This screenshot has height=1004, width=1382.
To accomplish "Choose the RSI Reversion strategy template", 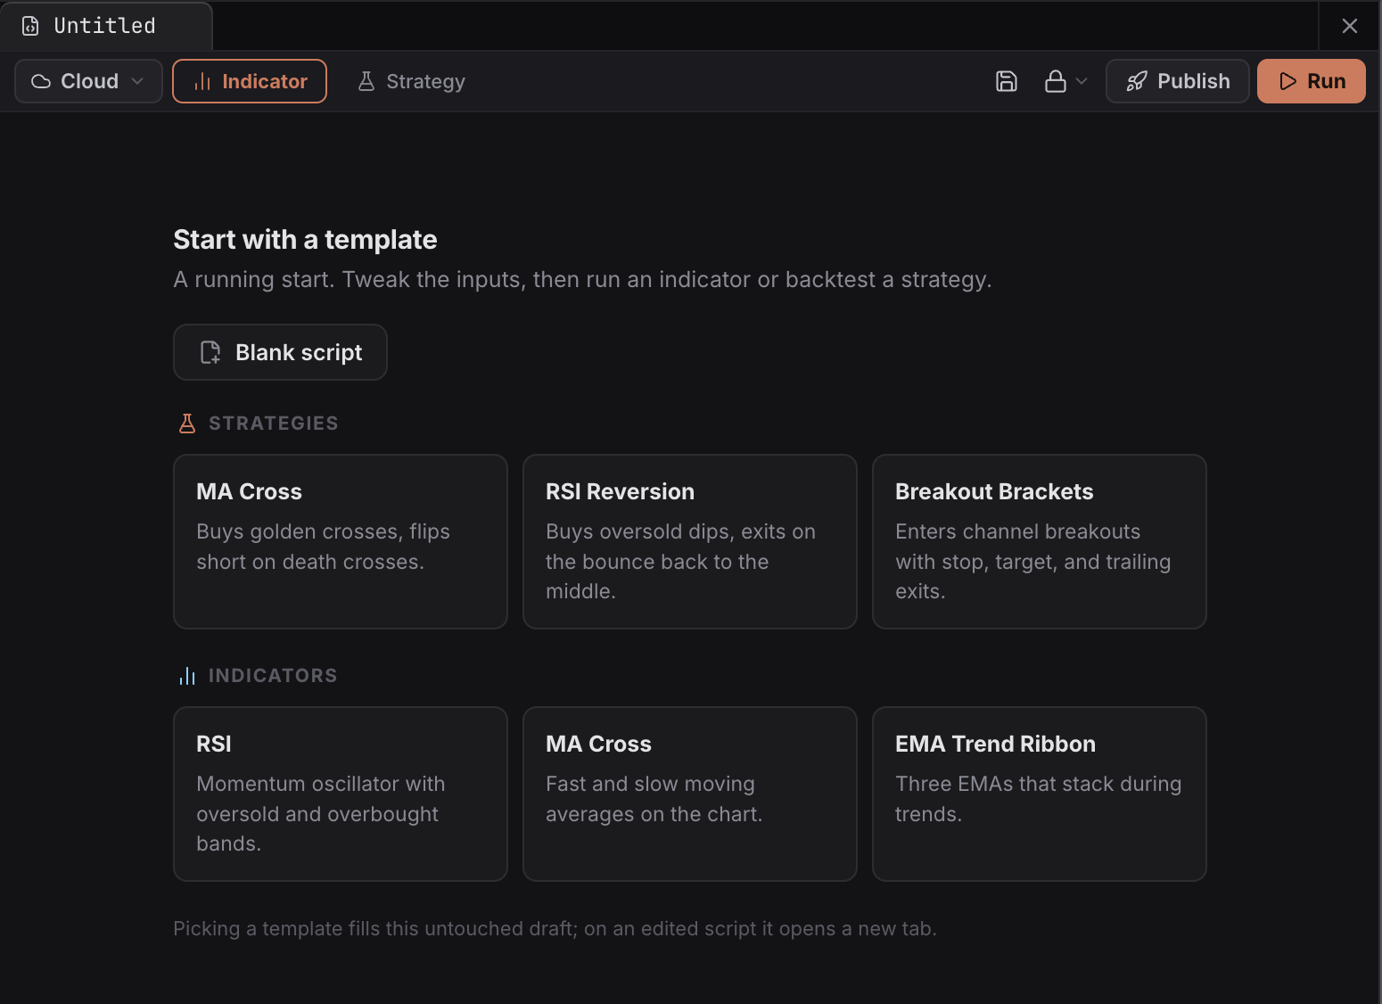I will 690,542.
